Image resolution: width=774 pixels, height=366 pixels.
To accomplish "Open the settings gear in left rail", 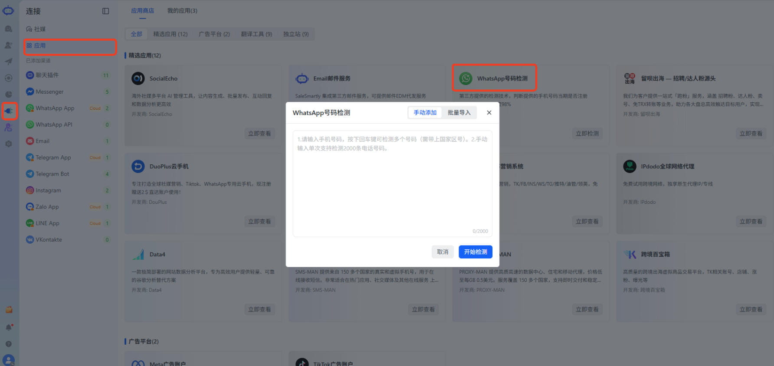I will (x=9, y=144).
